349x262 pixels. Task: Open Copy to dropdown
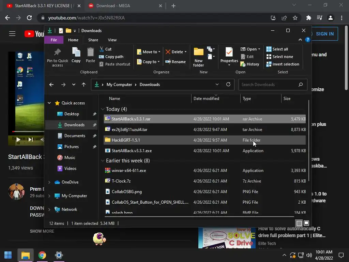148,62
